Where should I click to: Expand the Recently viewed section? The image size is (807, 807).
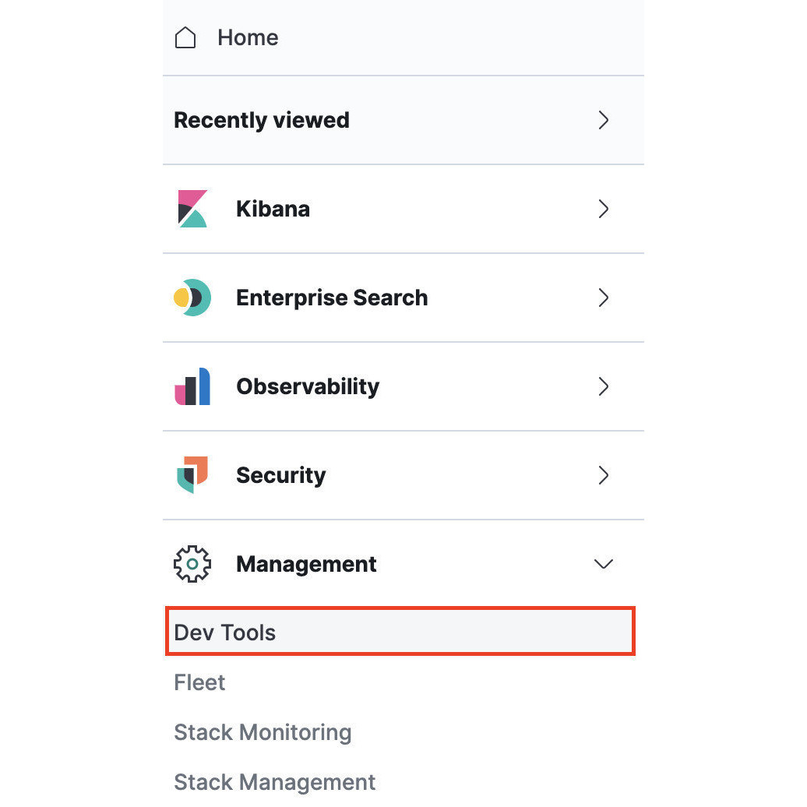tap(604, 120)
